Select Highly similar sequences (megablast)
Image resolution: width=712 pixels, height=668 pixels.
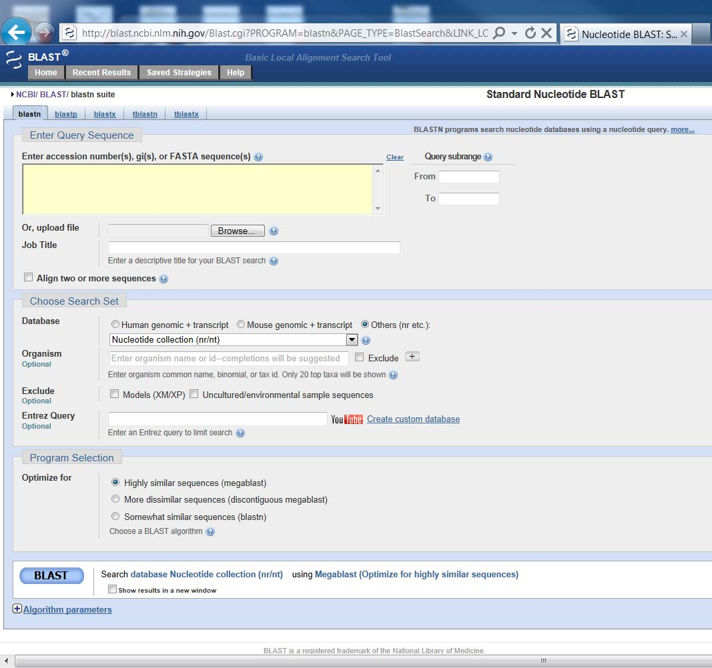tap(115, 483)
